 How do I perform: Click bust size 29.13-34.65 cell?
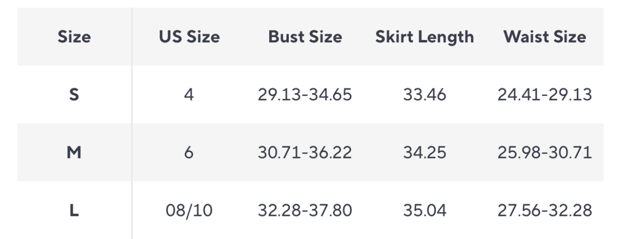(x=305, y=95)
